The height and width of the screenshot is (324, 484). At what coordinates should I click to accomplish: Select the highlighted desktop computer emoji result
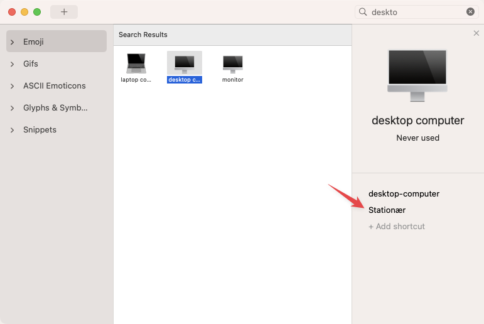(185, 65)
